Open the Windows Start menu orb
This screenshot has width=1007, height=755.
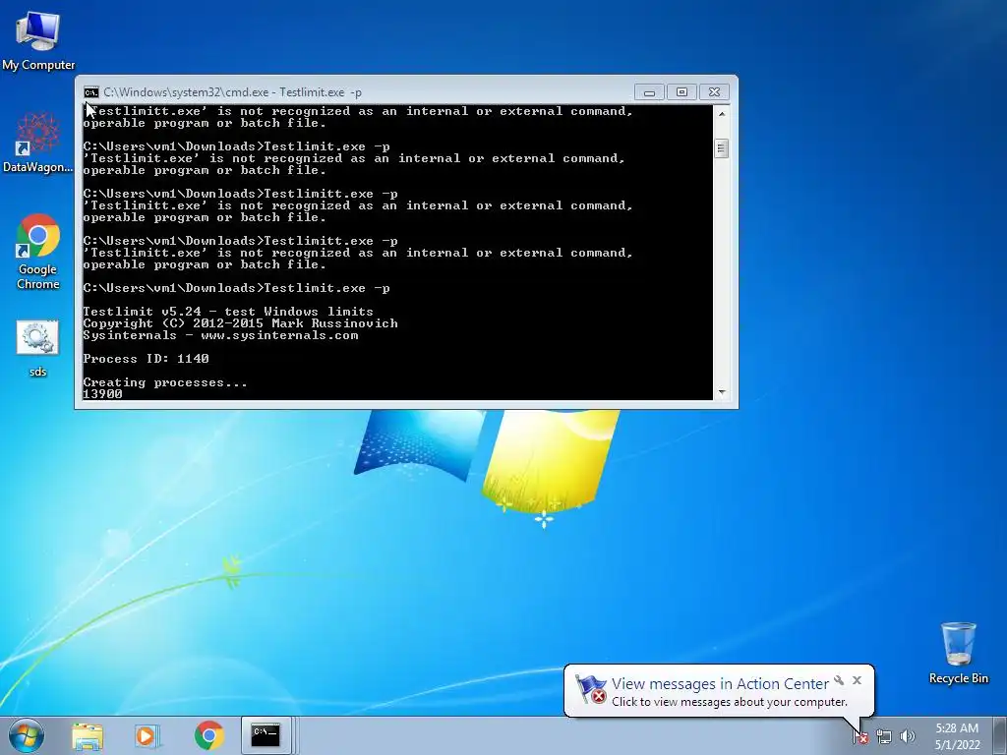point(27,735)
